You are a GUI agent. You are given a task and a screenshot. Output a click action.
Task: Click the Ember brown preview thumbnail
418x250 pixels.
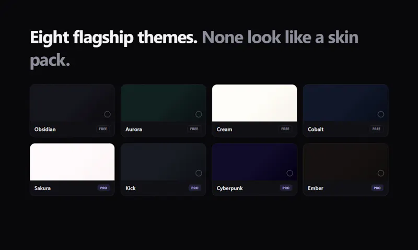pos(346,162)
